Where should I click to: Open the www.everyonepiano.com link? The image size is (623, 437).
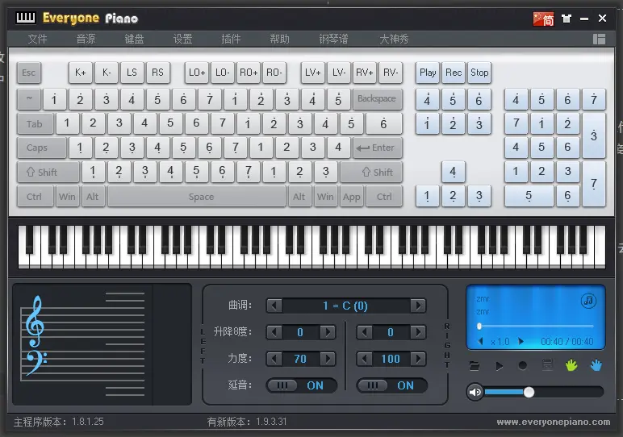click(x=553, y=422)
